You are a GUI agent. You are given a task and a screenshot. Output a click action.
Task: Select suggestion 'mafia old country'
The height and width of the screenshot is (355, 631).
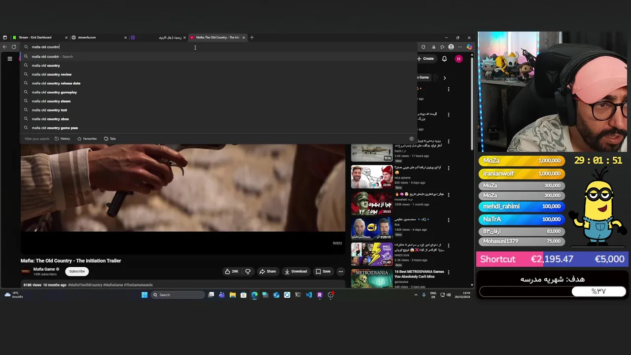point(218,66)
